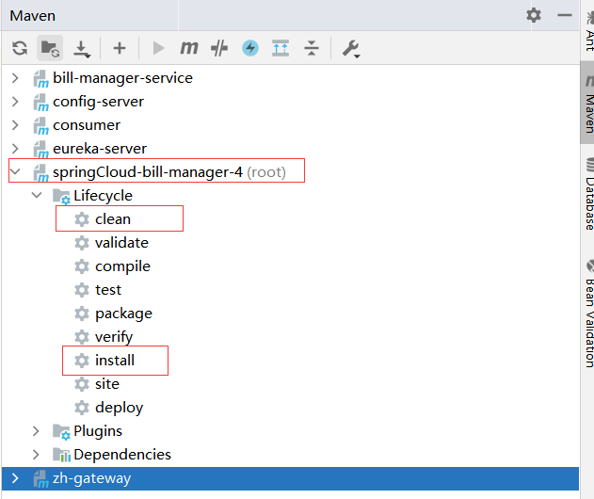Switch to Maven side tab
Screen dimensions: 594x499
tap(588, 104)
